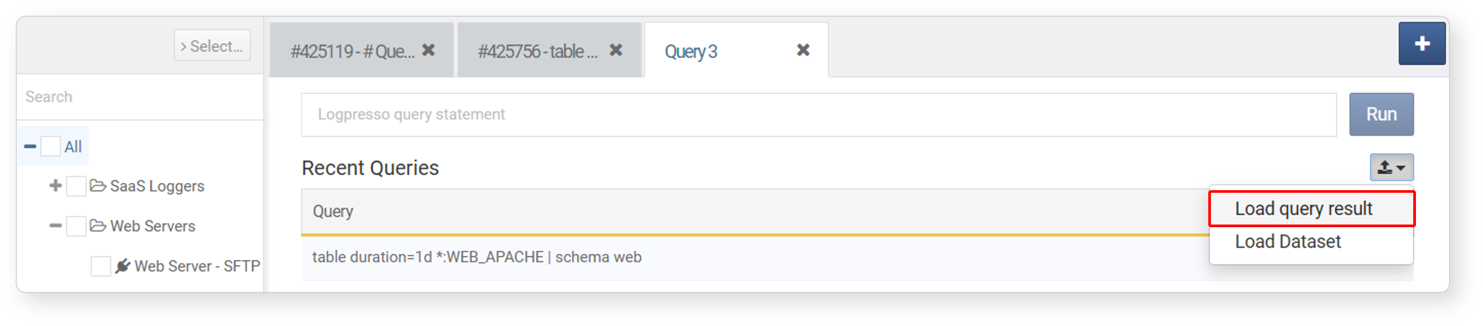Viewport: 1483px width, 326px height.
Task: Close the Query 3 tab
Action: [803, 50]
